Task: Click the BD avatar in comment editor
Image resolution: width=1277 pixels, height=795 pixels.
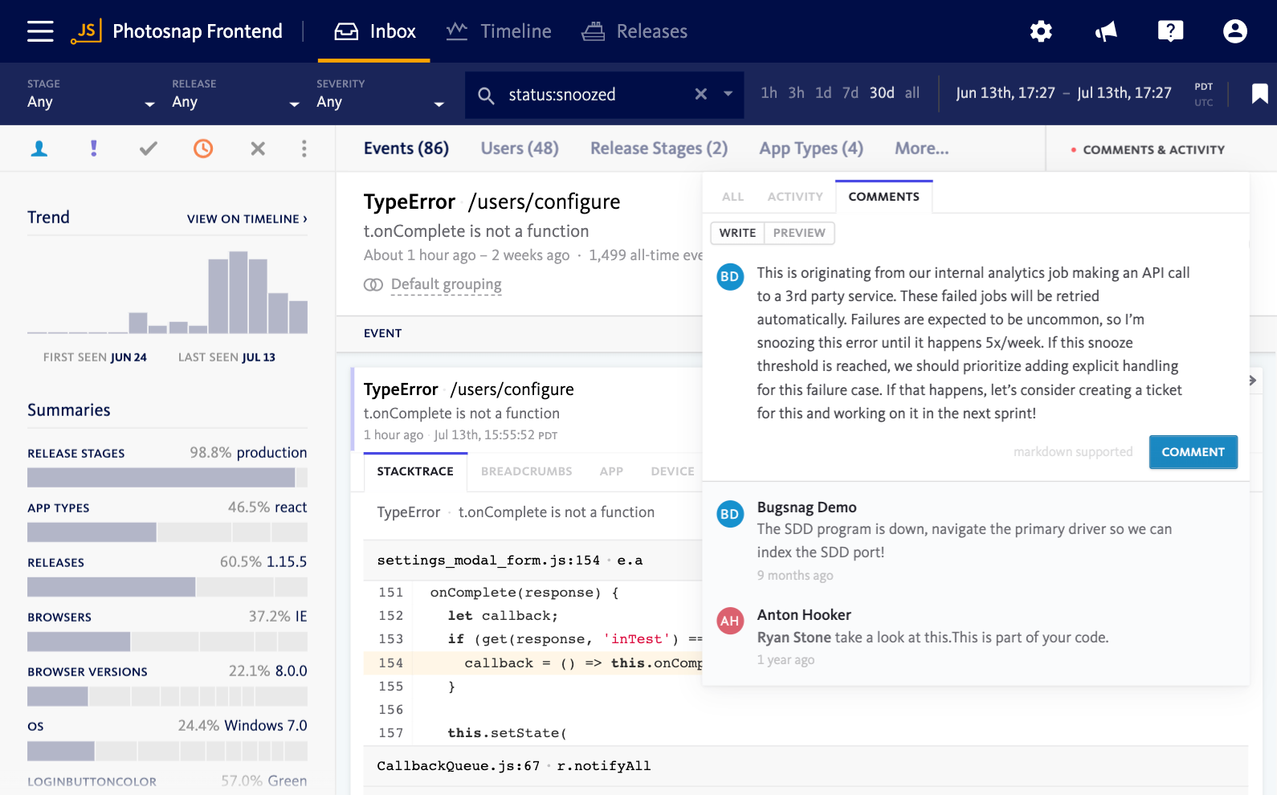Action: coord(729,277)
